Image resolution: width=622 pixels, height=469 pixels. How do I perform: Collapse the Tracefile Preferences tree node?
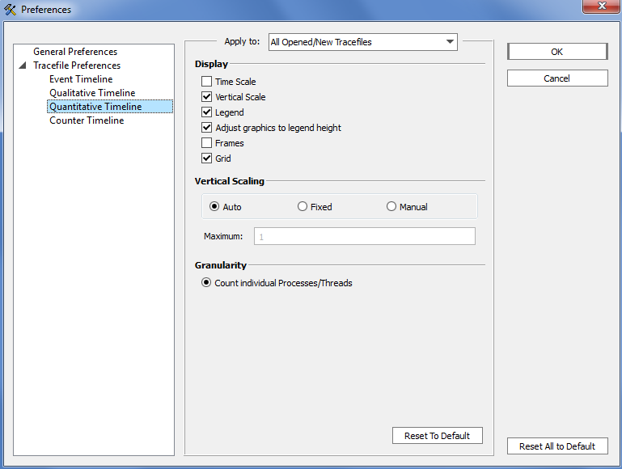pyautogui.click(x=23, y=65)
